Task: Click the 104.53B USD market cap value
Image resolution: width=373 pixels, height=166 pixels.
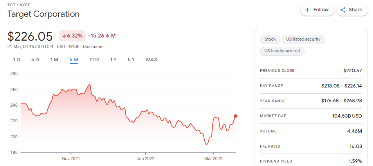Action: coord(347,116)
